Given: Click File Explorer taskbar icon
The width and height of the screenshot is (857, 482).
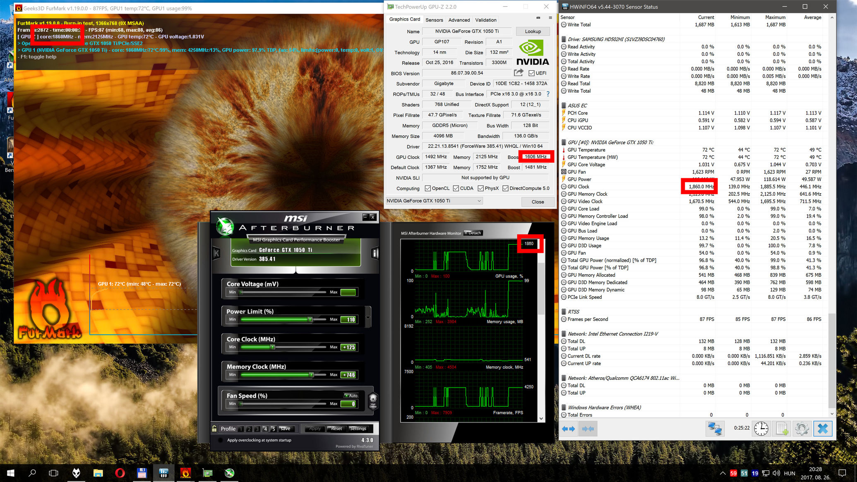Looking at the screenshot, I should tap(98, 473).
